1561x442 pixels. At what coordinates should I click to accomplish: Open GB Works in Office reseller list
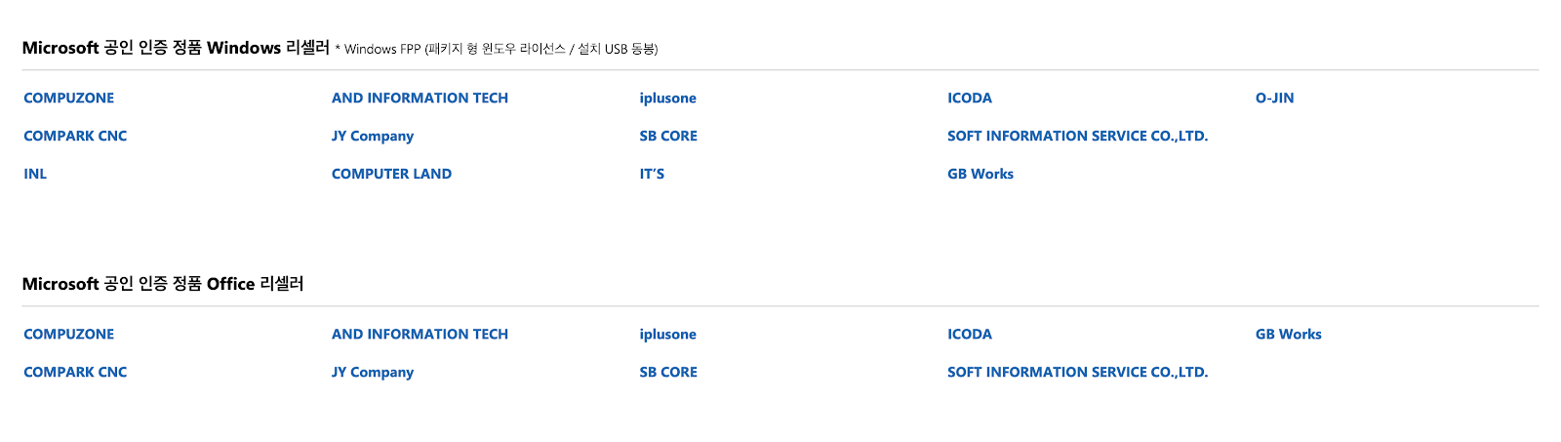(1288, 334)
